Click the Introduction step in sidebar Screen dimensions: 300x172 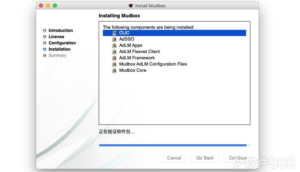coord(60,31)
